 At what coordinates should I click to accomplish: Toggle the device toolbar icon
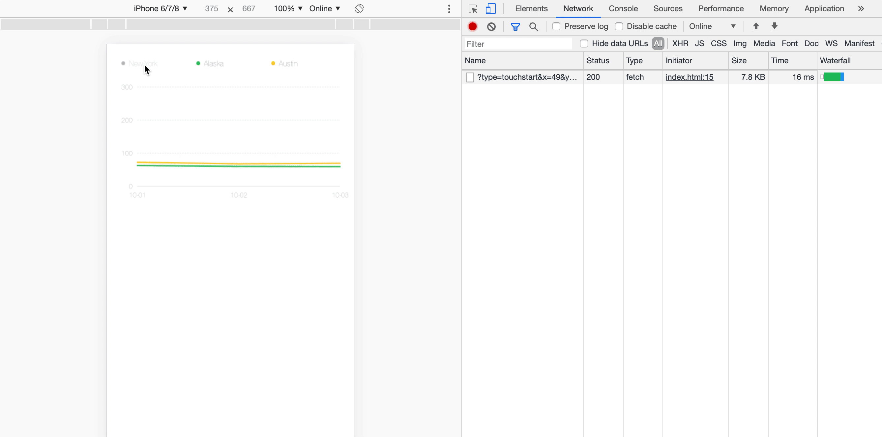click(490, 9)
